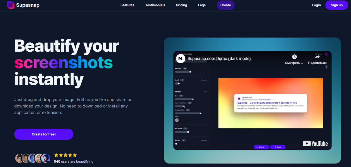Click the Padding slider in demo video
The width and height of the screenshot is (351, 167).
183,72
